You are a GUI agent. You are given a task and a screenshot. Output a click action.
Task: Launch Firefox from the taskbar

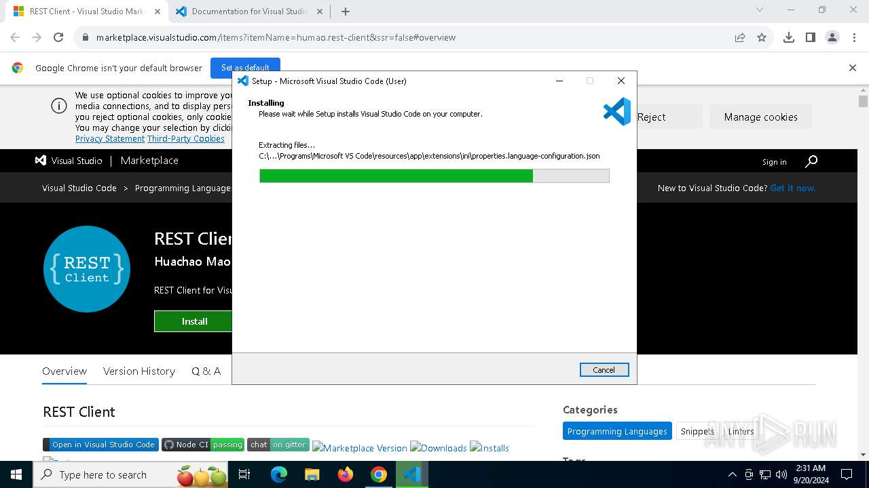346,474
